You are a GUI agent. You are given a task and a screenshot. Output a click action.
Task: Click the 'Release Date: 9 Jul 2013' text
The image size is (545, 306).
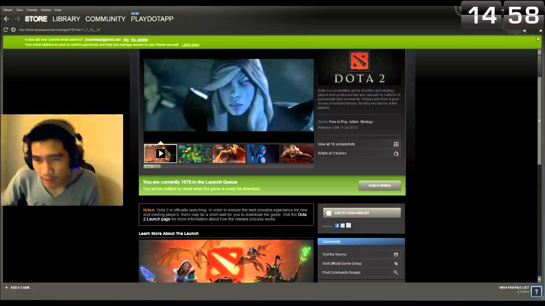337,127
